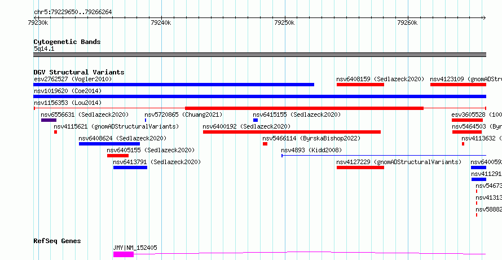
Task: Click the nsv4113632 small red marker
Action: pyautogui.click(x=463, y=144)
